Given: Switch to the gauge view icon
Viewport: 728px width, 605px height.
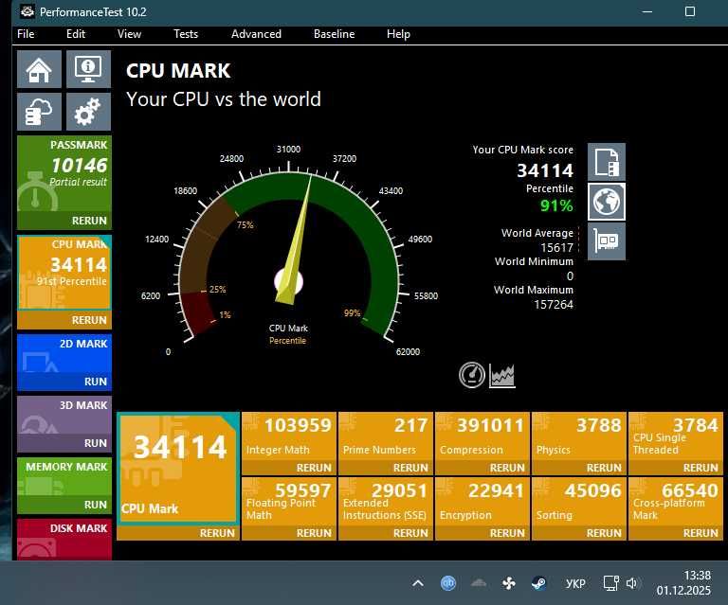Looking at the screenshot, I should point(472,375).
